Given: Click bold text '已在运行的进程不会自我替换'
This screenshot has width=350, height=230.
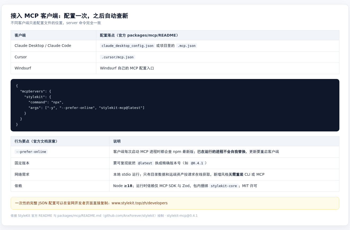Looking at the screenshot, I should click(221, 152).
